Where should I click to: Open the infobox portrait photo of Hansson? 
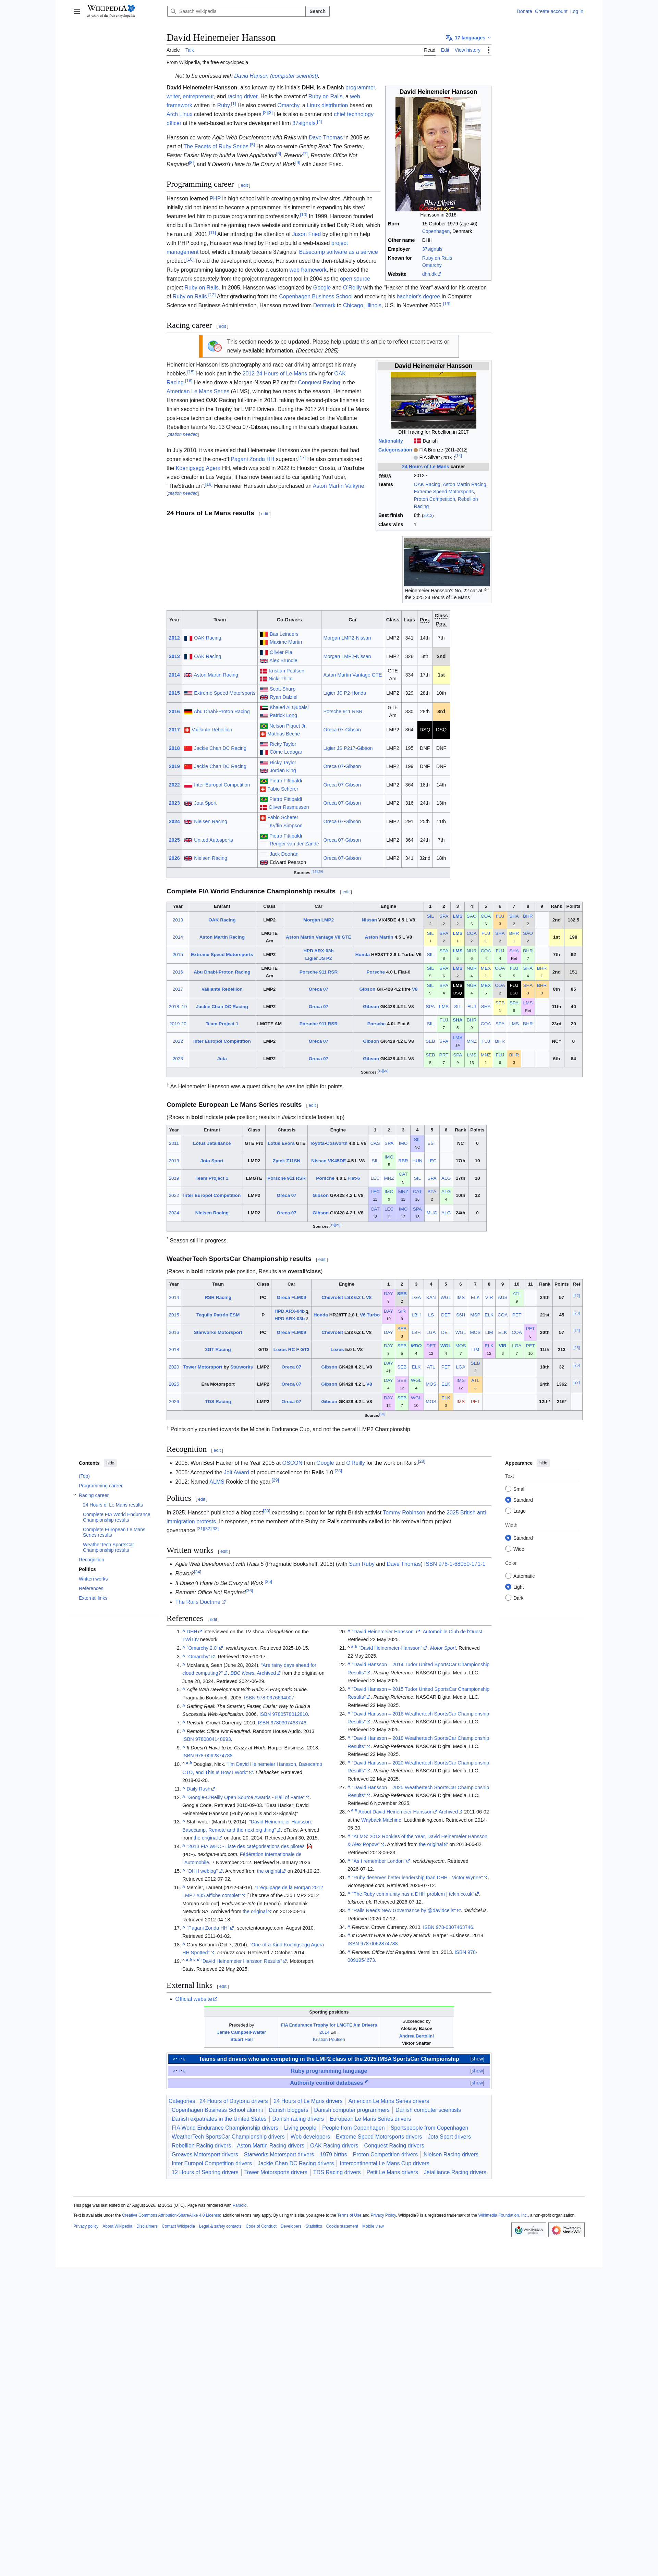pyautogui.click(x=438, y=154)
